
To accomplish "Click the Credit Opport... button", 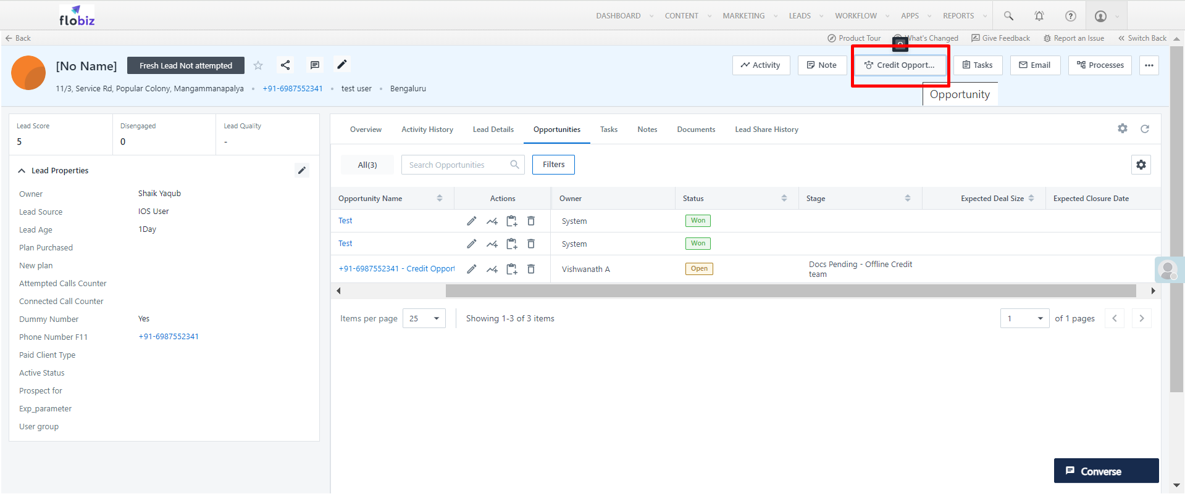I will [x=900, y=65].
